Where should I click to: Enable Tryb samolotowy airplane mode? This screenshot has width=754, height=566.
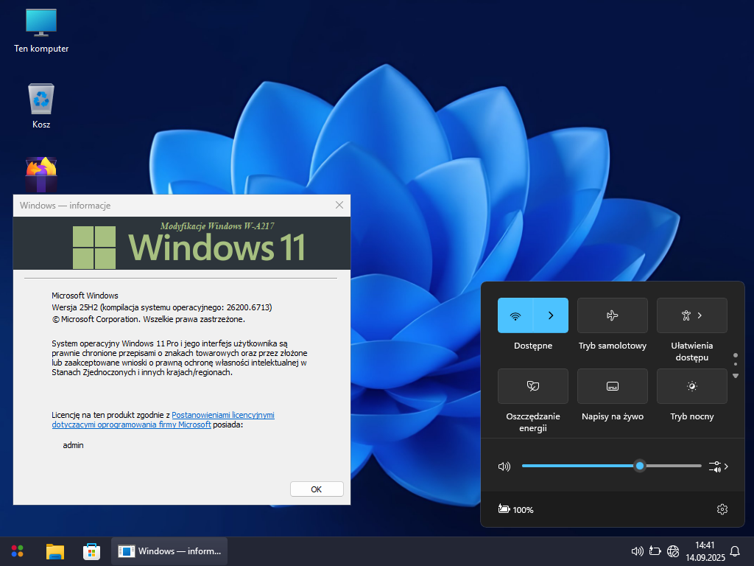[612, 315]
